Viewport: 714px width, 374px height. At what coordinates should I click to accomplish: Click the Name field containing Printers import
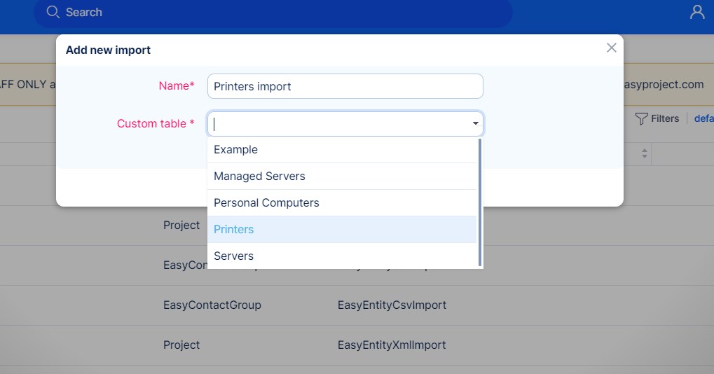pos(345,87)
